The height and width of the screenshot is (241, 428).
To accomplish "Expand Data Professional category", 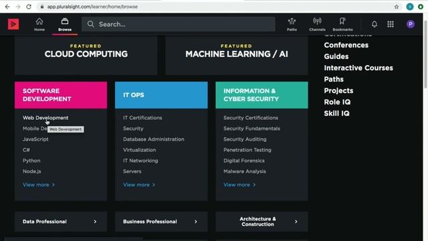I will 61,222.
